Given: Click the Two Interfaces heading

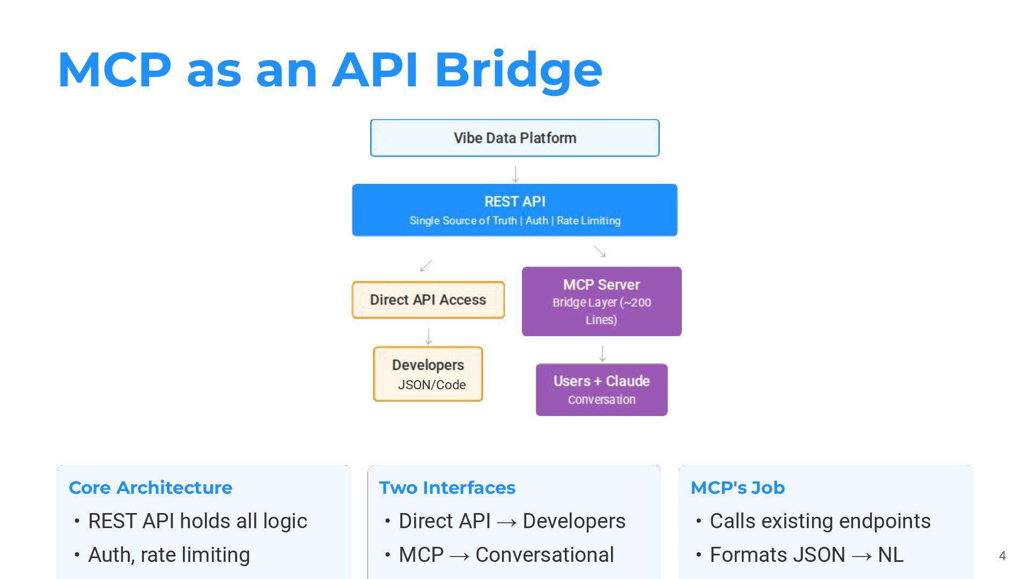Looking at the screenshot, I should (x=447, y=487).
